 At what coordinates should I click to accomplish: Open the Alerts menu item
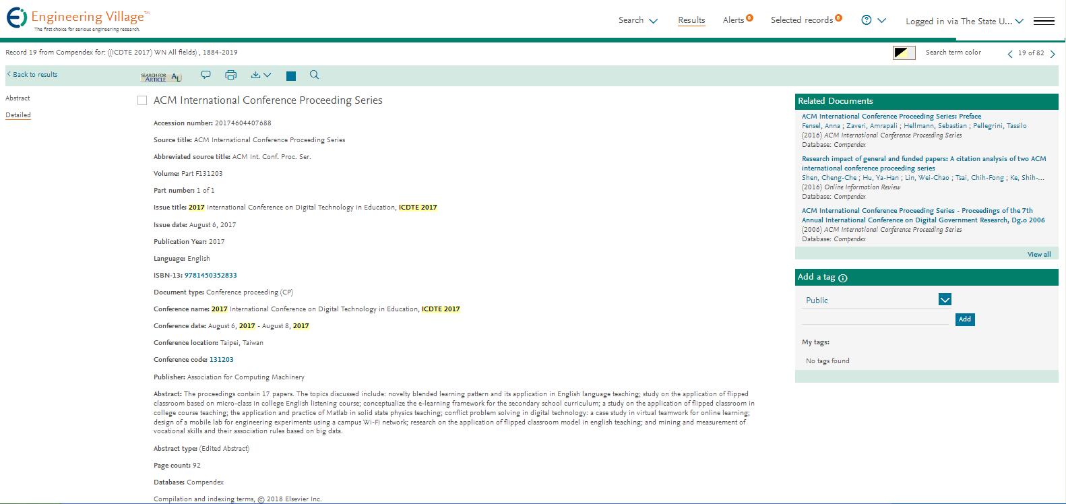pyautogui.click(x=733, y=20)
